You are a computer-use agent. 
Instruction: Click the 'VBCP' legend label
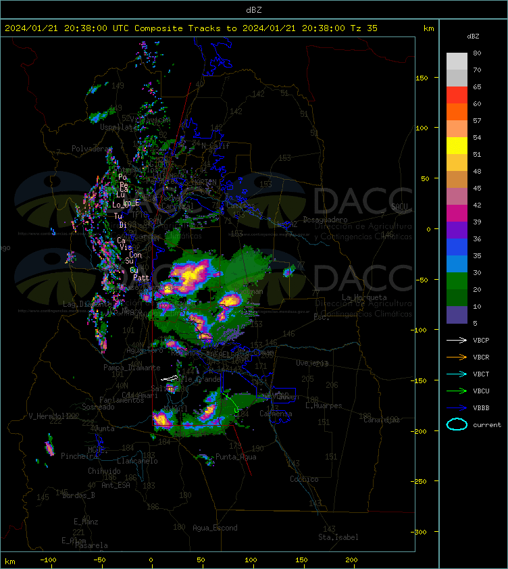(x=481, y=341)
